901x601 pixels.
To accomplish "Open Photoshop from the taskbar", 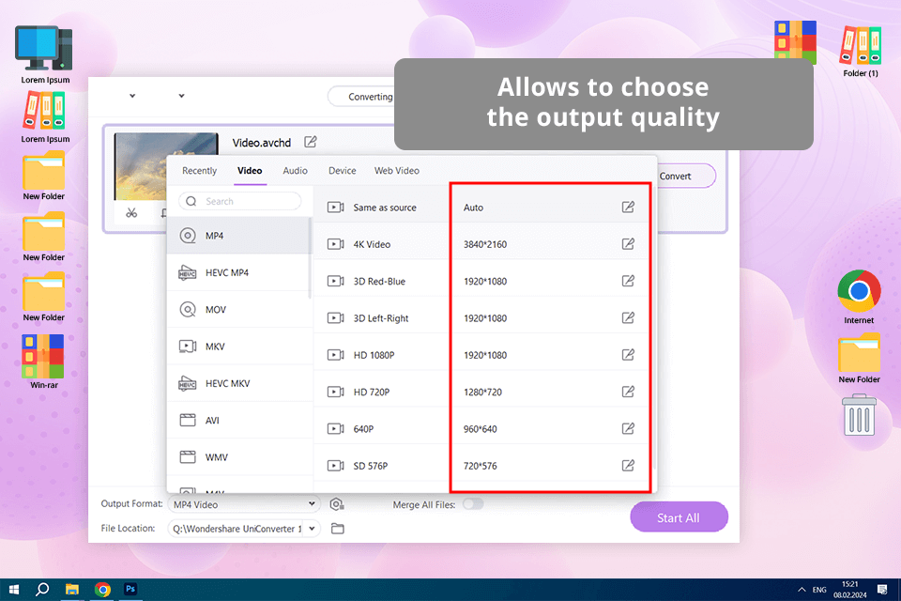I will [130, 589].
